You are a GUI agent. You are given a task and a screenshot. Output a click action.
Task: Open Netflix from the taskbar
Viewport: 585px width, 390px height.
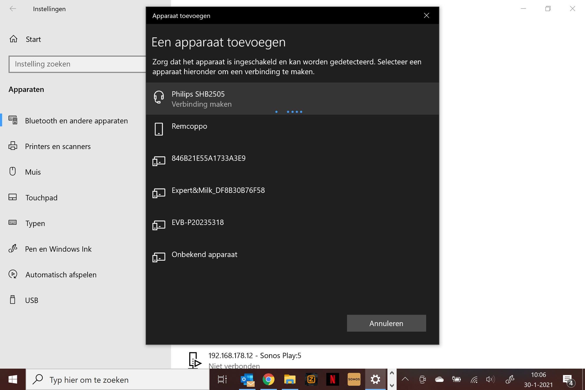tap(333, 380)
